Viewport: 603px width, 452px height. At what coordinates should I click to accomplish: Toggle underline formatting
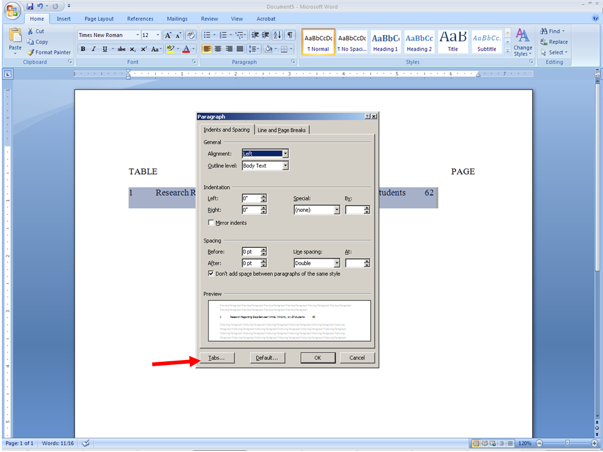[104, 48]
